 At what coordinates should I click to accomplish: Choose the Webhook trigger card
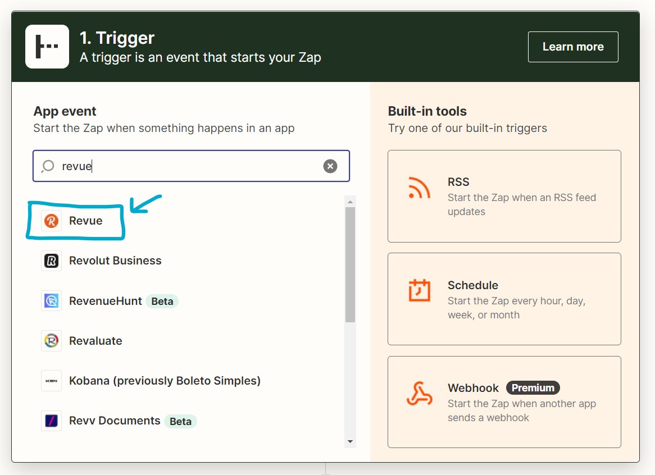coord(504,402)
